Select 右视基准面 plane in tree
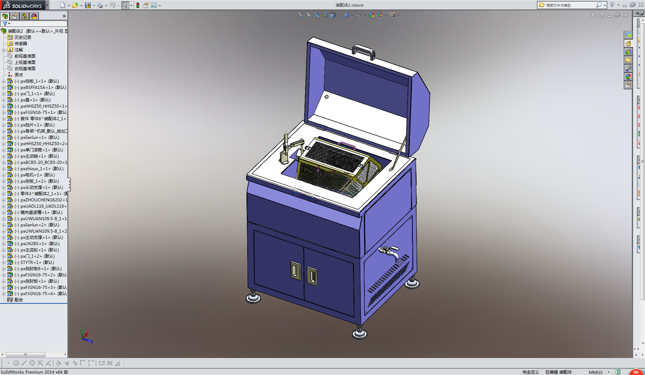Screen dimensions: 645x375 coord(25,69)
